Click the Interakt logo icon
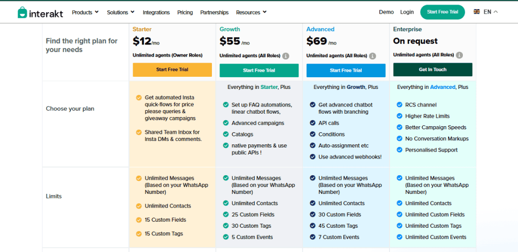Screen dimensions: 518x252 coord(23,13)
